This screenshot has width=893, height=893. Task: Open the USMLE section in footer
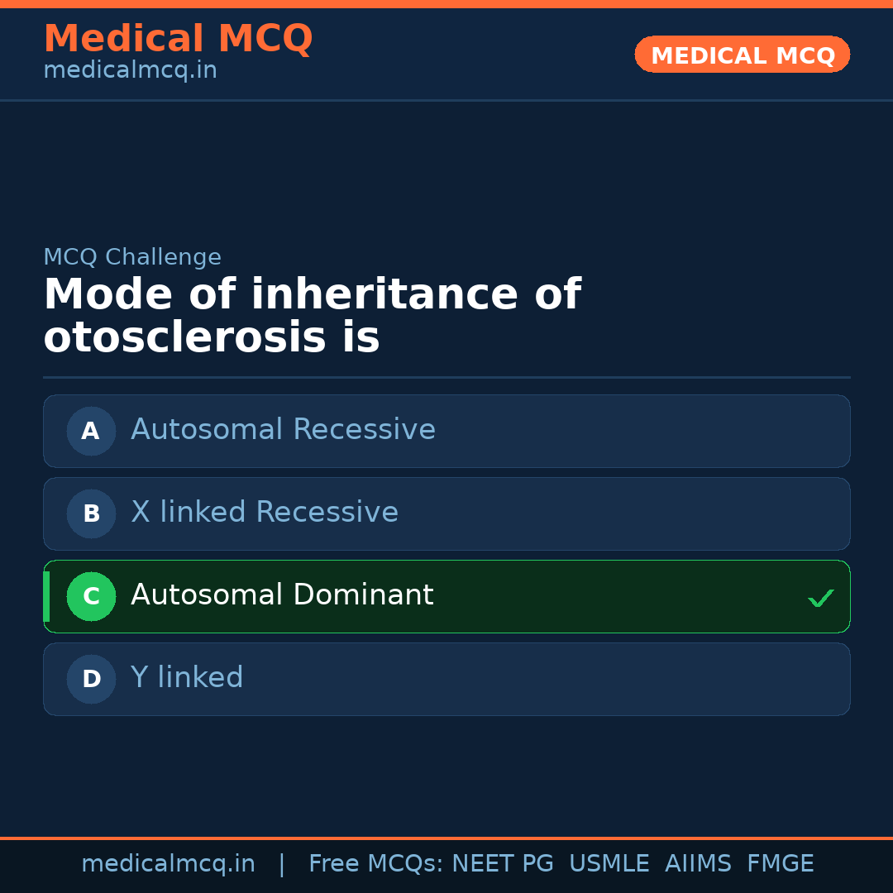(609, 863)
